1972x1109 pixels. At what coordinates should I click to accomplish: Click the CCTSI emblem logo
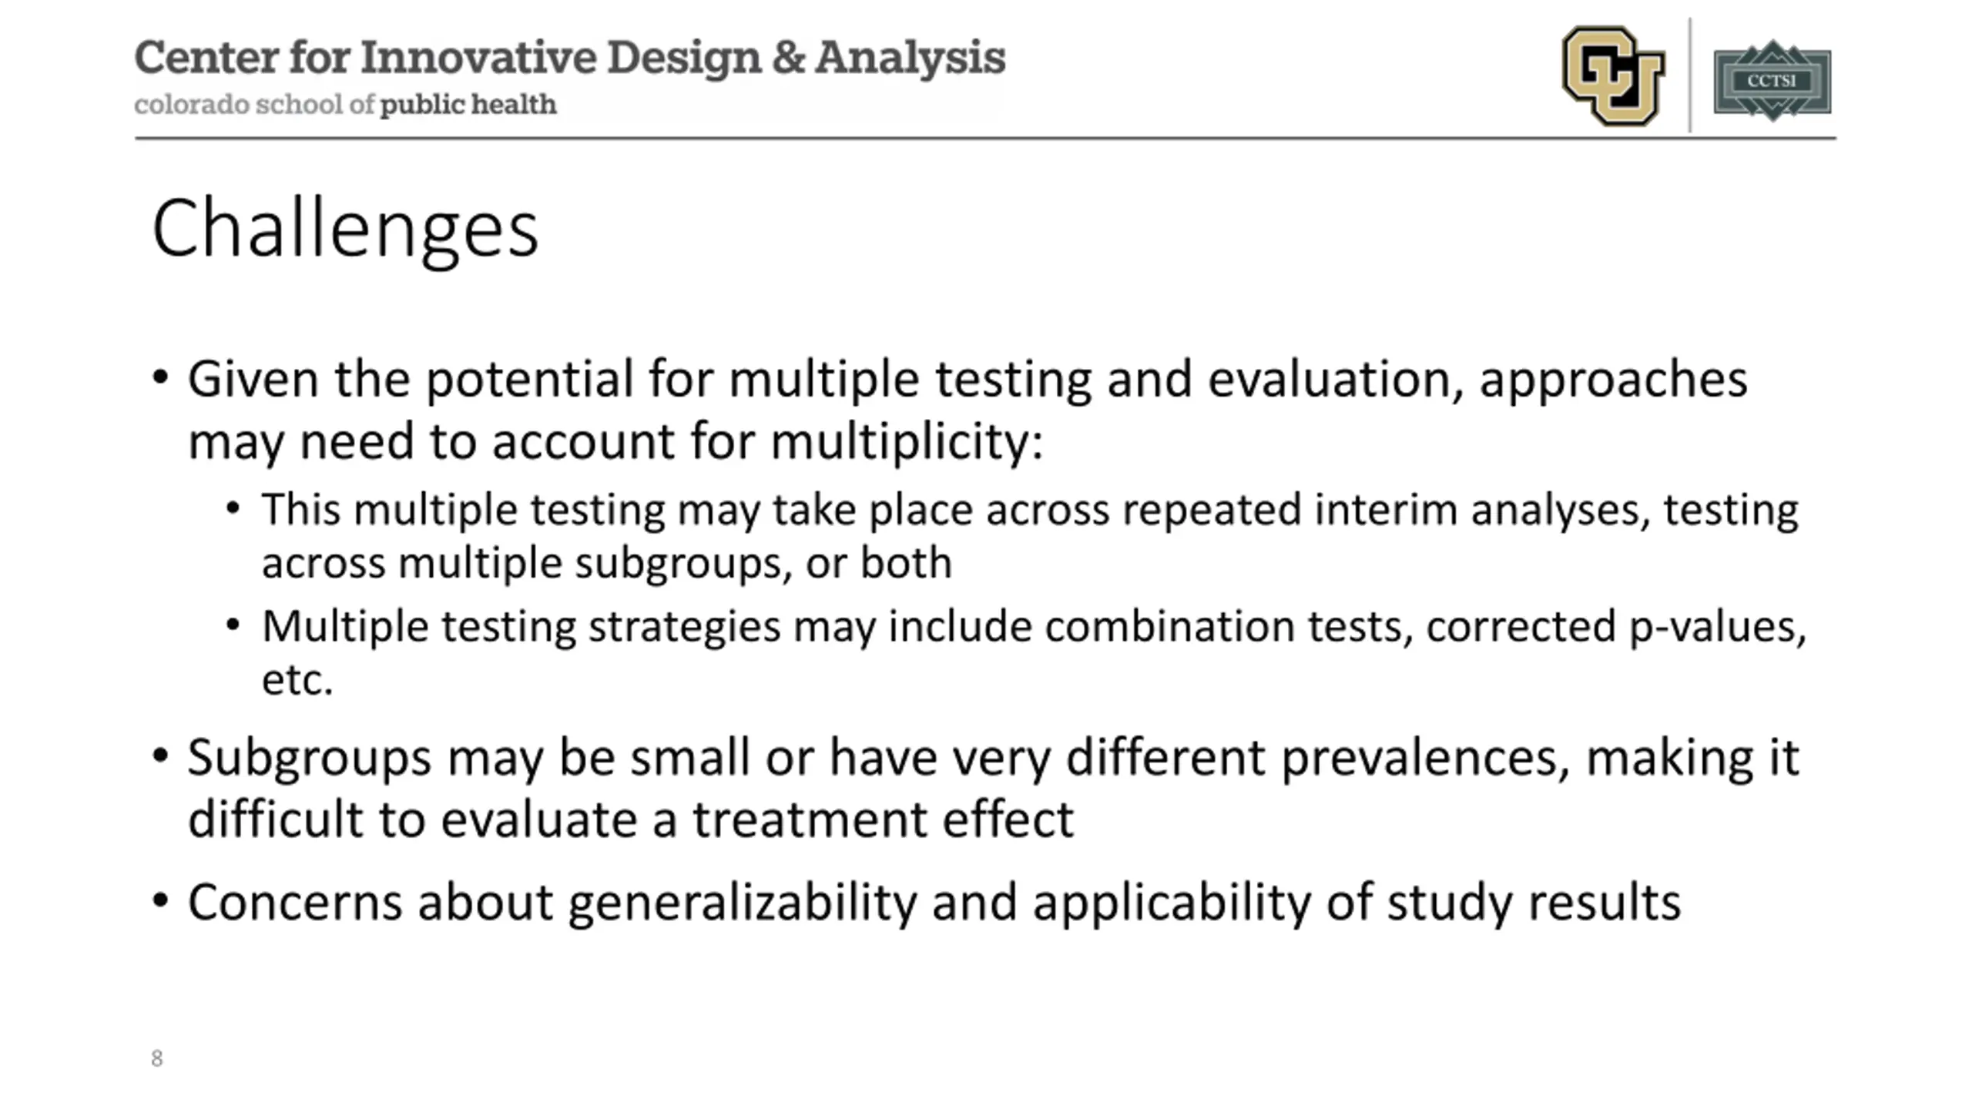point(1772,80)
